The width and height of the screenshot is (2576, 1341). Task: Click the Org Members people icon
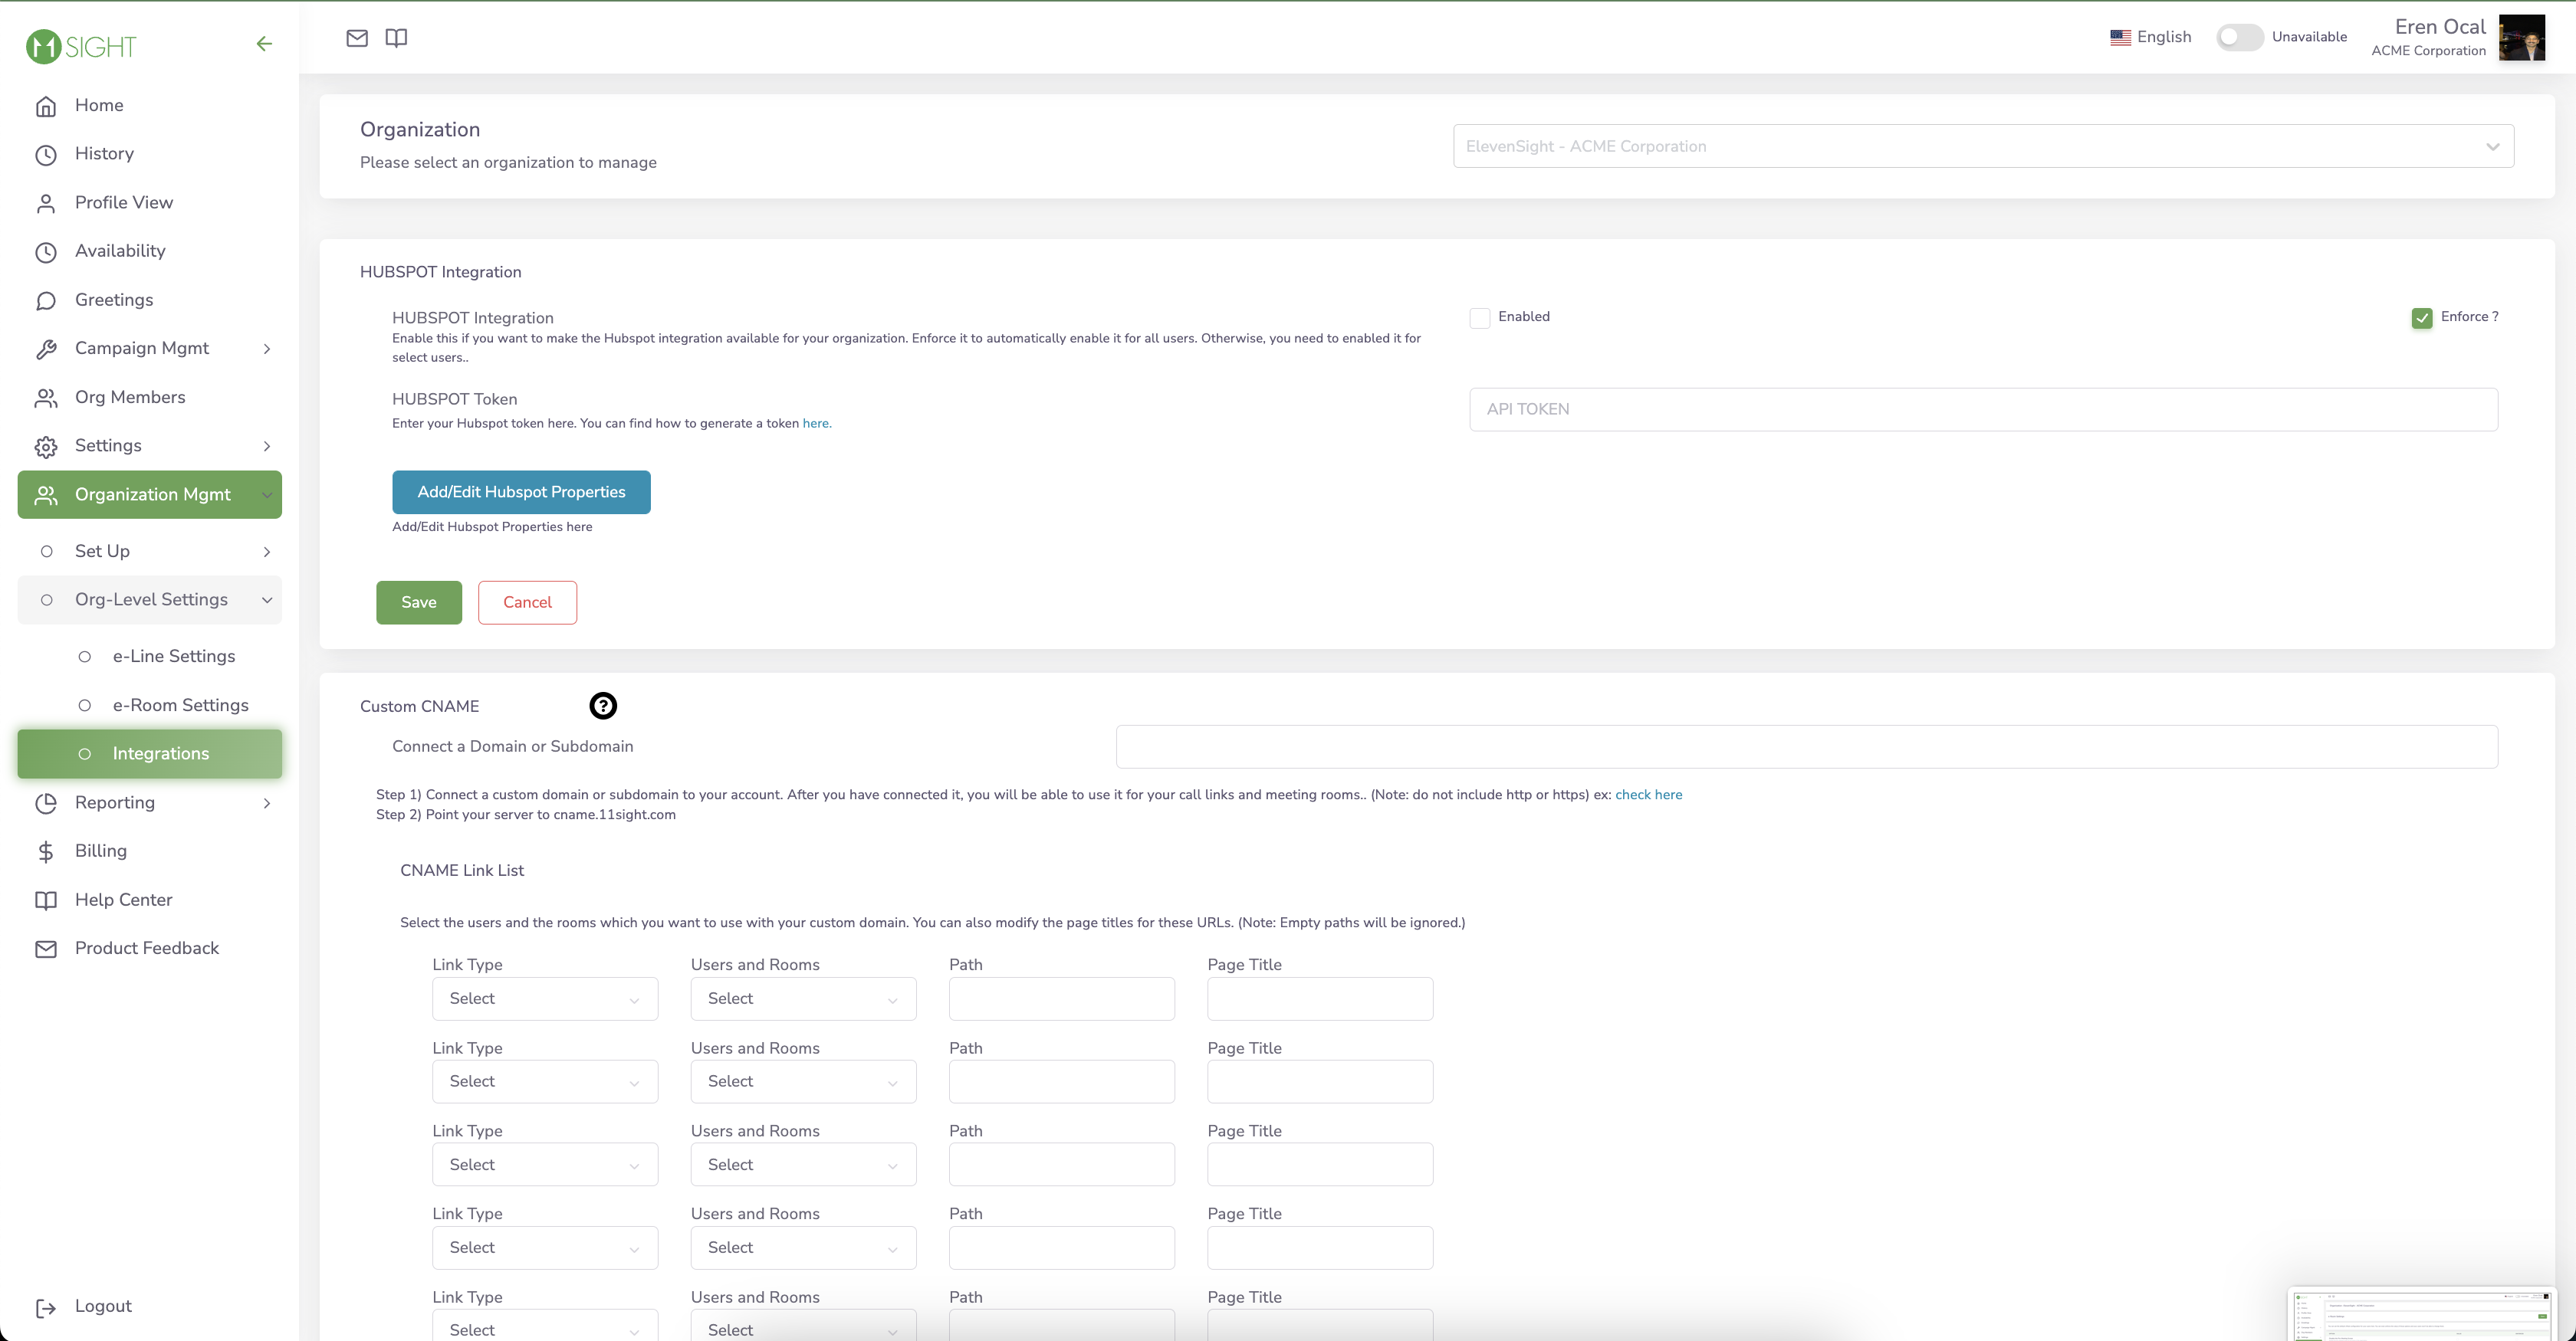(x=46, y=398)
